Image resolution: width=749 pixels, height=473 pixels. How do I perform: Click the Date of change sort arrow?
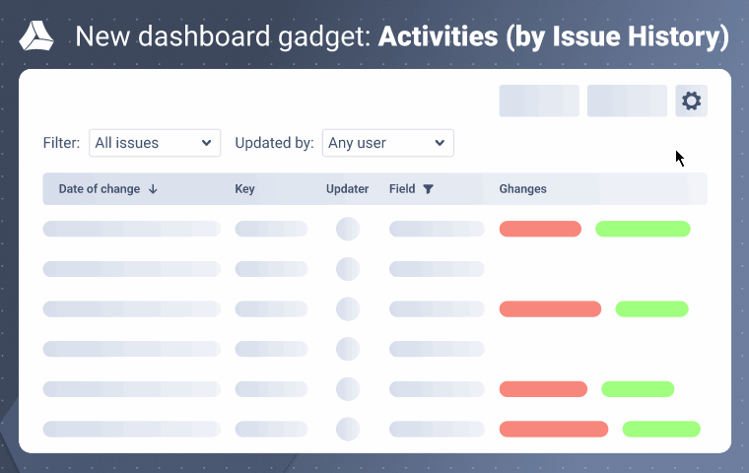pos(153,189)
